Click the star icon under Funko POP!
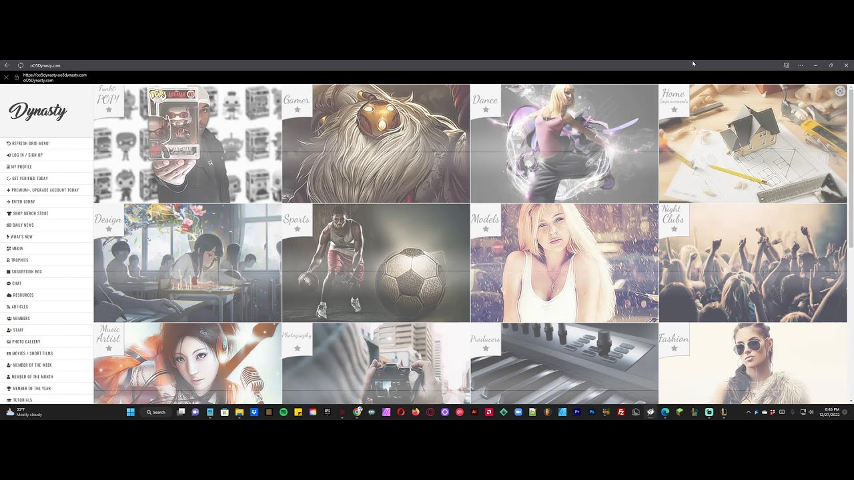Image resolution: width=854 pixels, height=480 pixels. (x=109, y=109)
